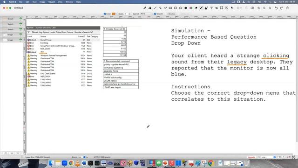Select the Crop tool

click(x=217, y=8)
